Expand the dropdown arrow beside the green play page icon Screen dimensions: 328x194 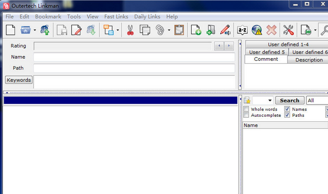pyautogui.click(x=315, y=30)
